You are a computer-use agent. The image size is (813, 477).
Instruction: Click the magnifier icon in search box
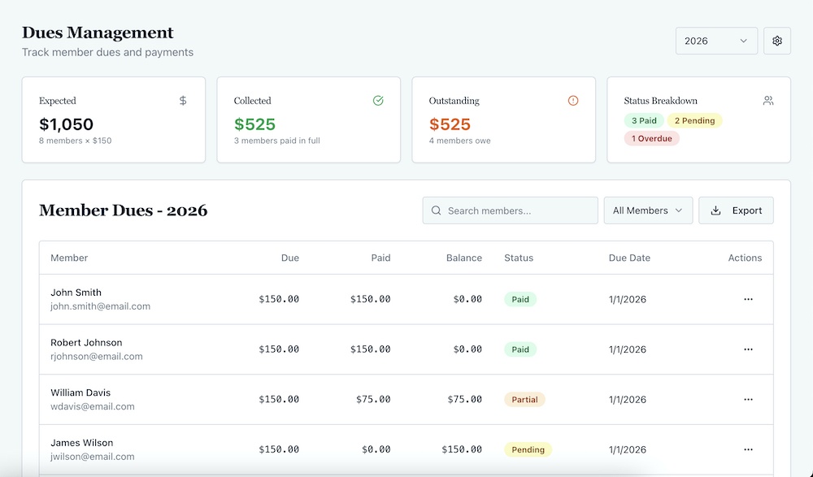[x=437, y=210]
